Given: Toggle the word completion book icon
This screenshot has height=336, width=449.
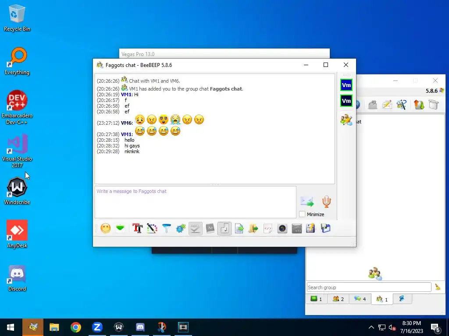Looking at the screenshot, I should [210, 228].
